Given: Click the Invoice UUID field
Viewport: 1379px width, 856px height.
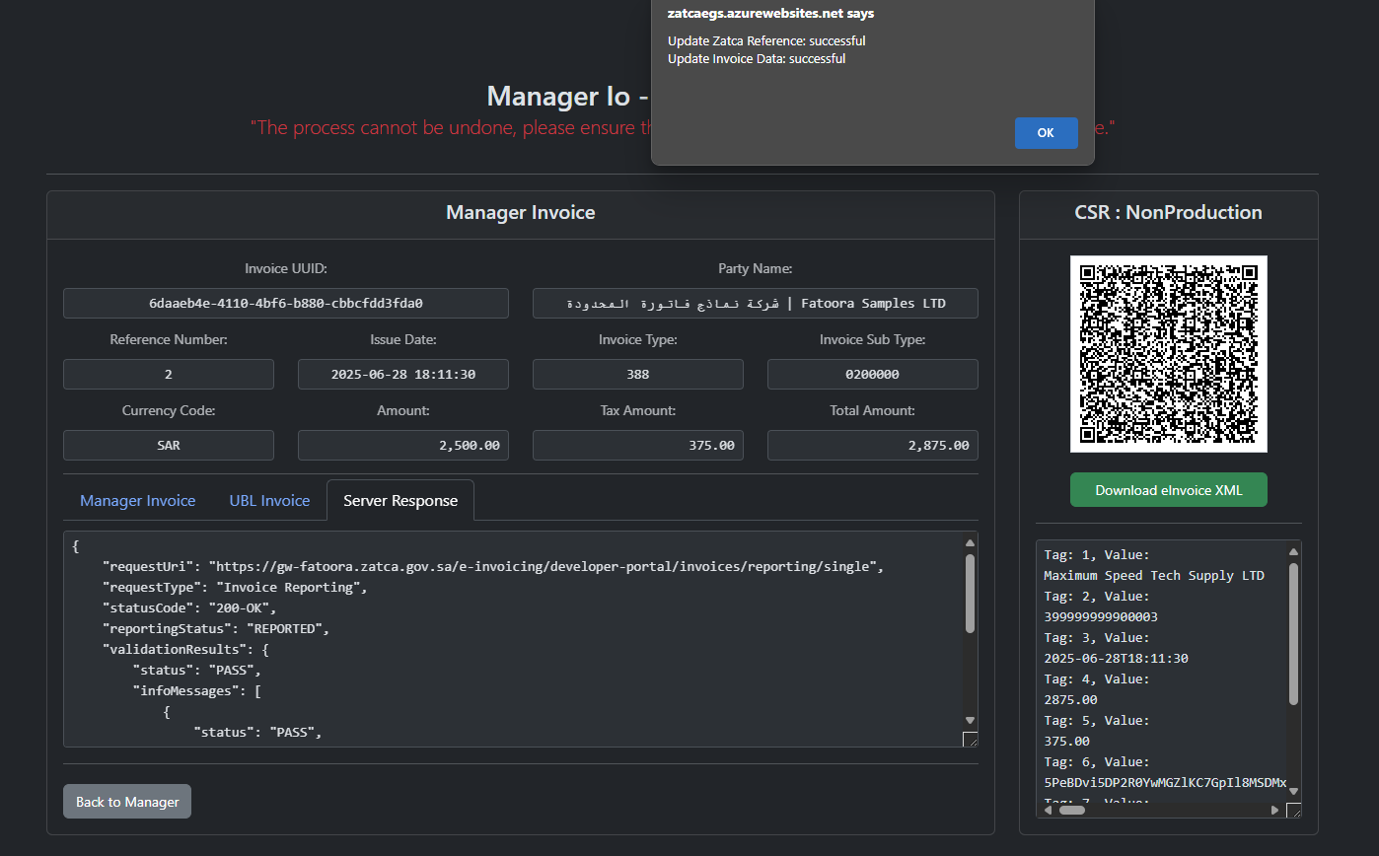Looking at the screenshot, I should pyautogui.click(x=286, y=303).
